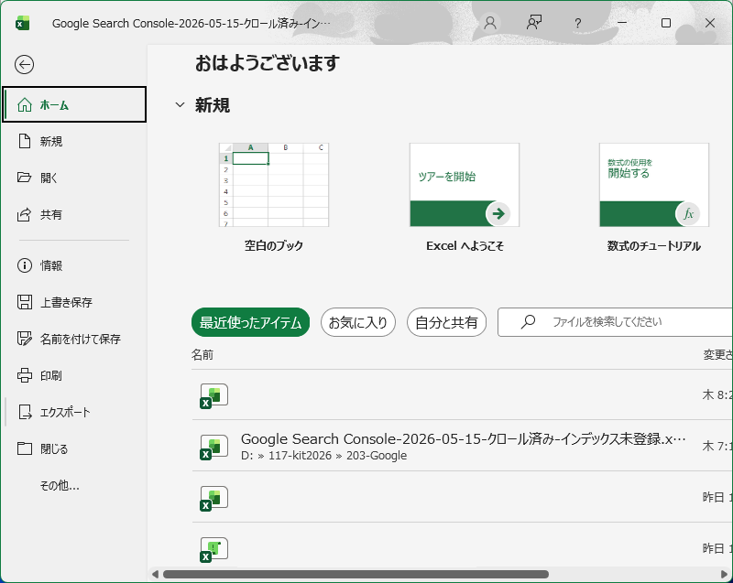Image resolution: width=733 pixels, height=583 pixels.
Task: Open the ? help button
Action: click(578, 23)
